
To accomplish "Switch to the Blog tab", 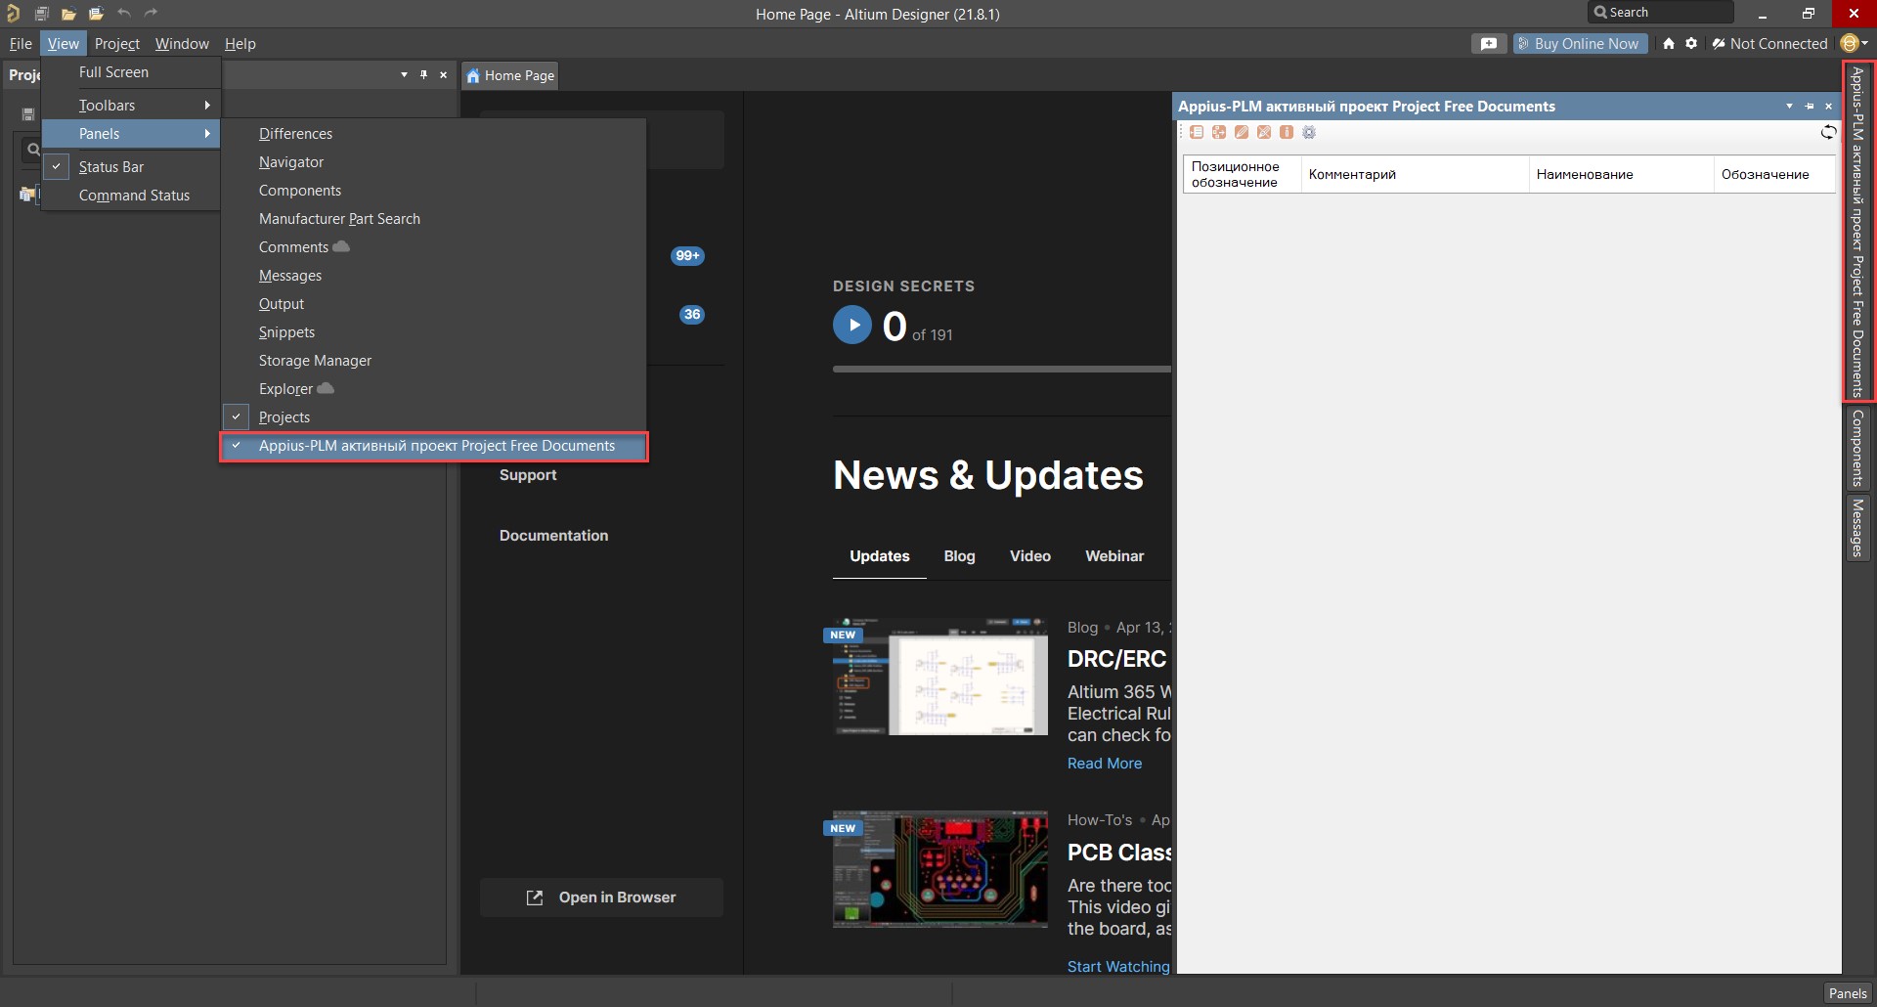I will click(959, 556).
